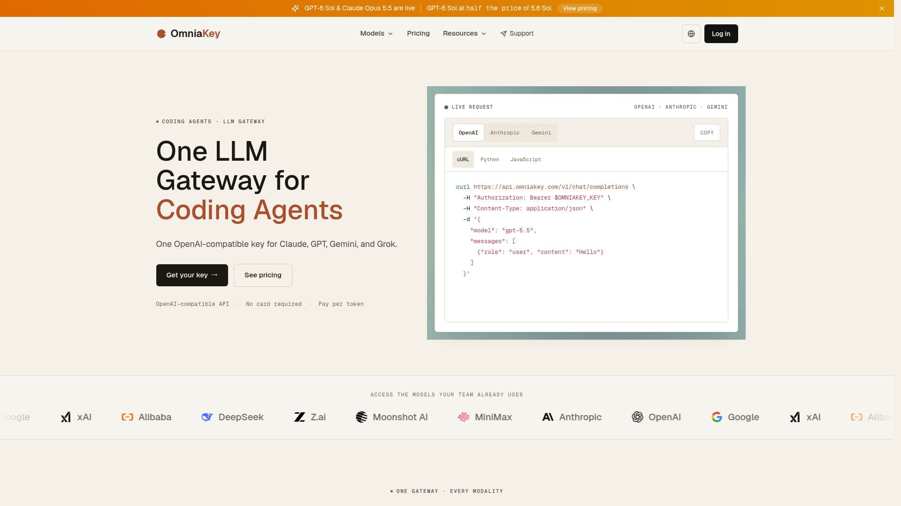This screenshot has height=506, width=901.
Task: Select the Python code tab
Action: pos(489,159)
